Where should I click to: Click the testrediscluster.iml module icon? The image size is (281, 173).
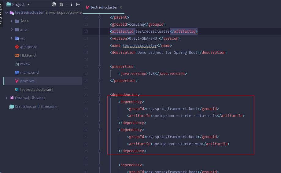17,89
